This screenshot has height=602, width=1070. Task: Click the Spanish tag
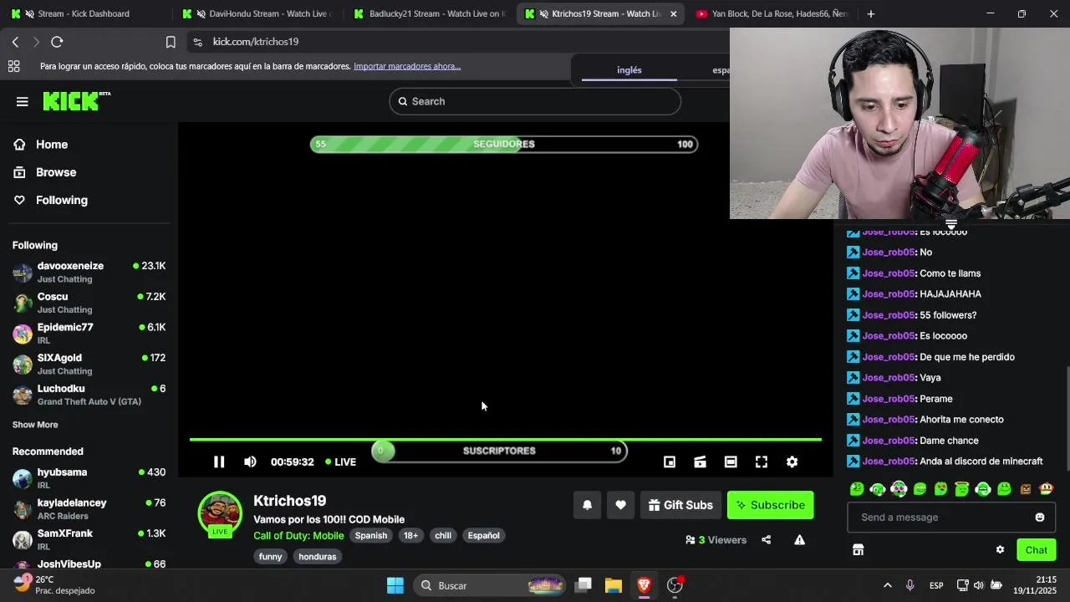(x=371, y=536)
